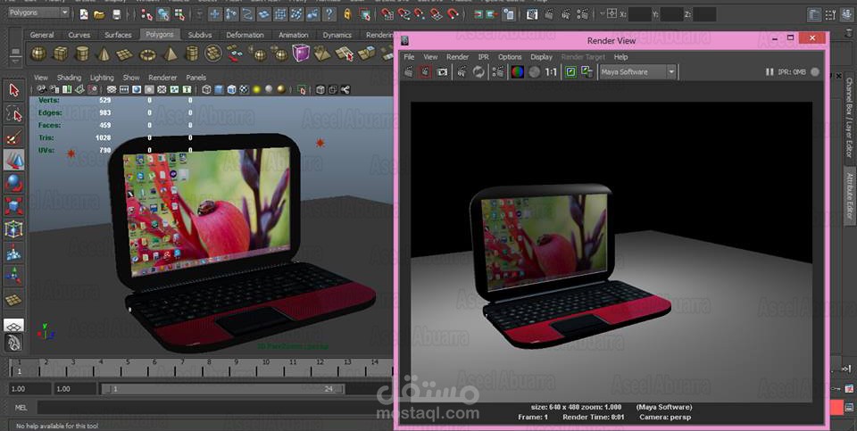Image resolution: width=857 pixels, height=431 pixels.
Task: Toggle use all lights yellow sphere icon
Action: 256,89
